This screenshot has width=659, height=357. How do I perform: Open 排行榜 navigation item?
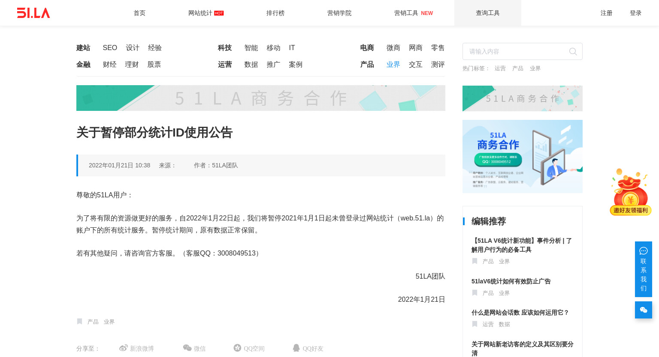tap(275, 13)
